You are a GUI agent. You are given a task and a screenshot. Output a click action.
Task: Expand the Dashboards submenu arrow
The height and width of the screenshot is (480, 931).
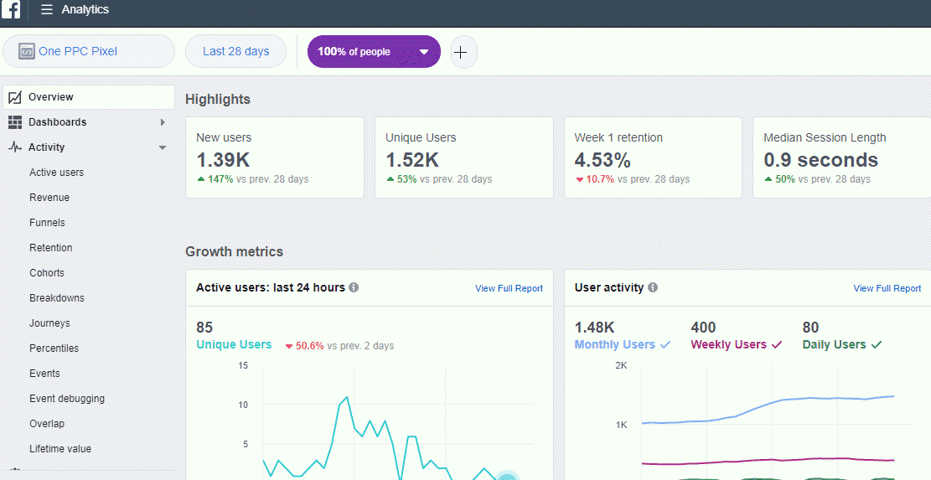coord(163,122)
